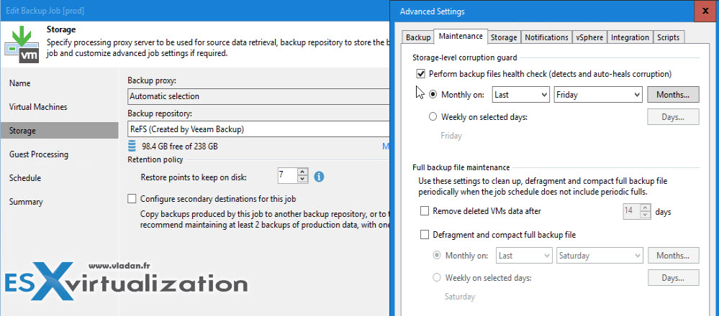Go to the Guest Processing wizard step
The image size is (719, 316).
[39, 154]
